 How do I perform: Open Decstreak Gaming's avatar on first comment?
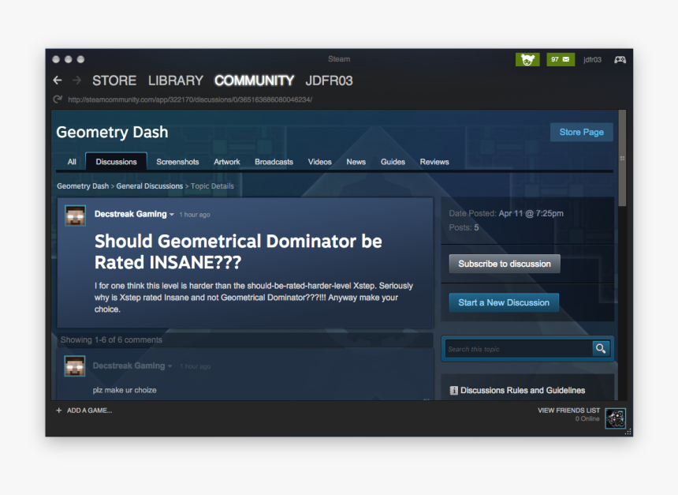[x=75, y=366]
